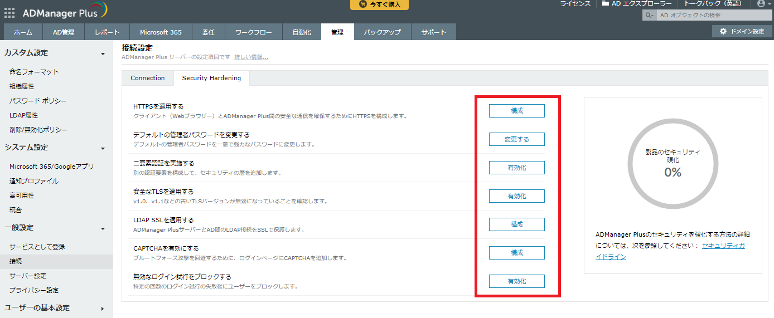Screen dimensions: 774x318
Task: Switch to the サポート tab
Action: click(434, 32)
